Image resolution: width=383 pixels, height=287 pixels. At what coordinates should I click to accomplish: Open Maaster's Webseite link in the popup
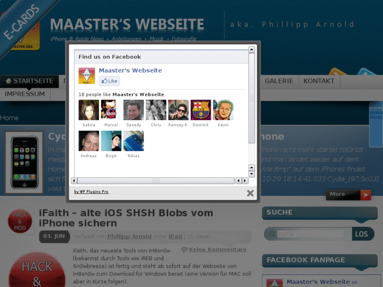point(130,71)
